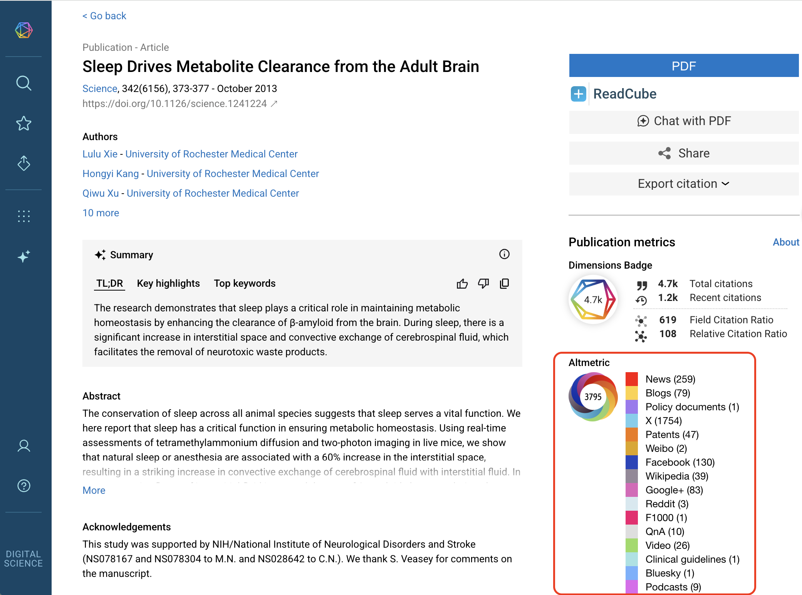Click the help question mark icon
Screen dimensions: 802x595
click(24, 486)
